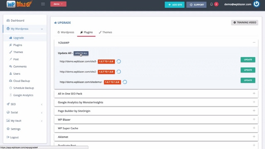Click the Upgrade thumbs-up sidebar icon

point(11,38)
